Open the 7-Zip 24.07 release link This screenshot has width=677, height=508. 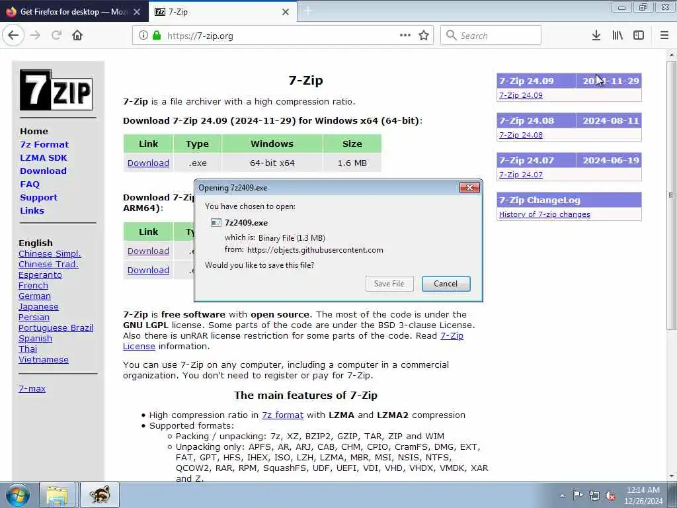tap(521, 175)
